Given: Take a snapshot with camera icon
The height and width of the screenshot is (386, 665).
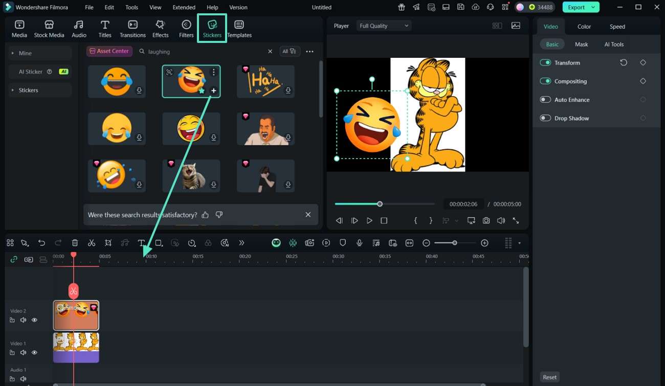Looking at the screenshot, I should click(x=486, y=220).
